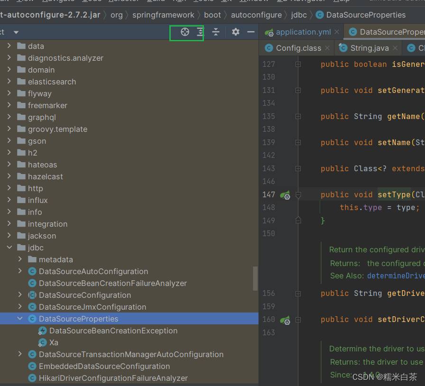Switch to the String.java tab
Image resolution: width=425 pixels, height=386 pixels.
click(370, 48)
